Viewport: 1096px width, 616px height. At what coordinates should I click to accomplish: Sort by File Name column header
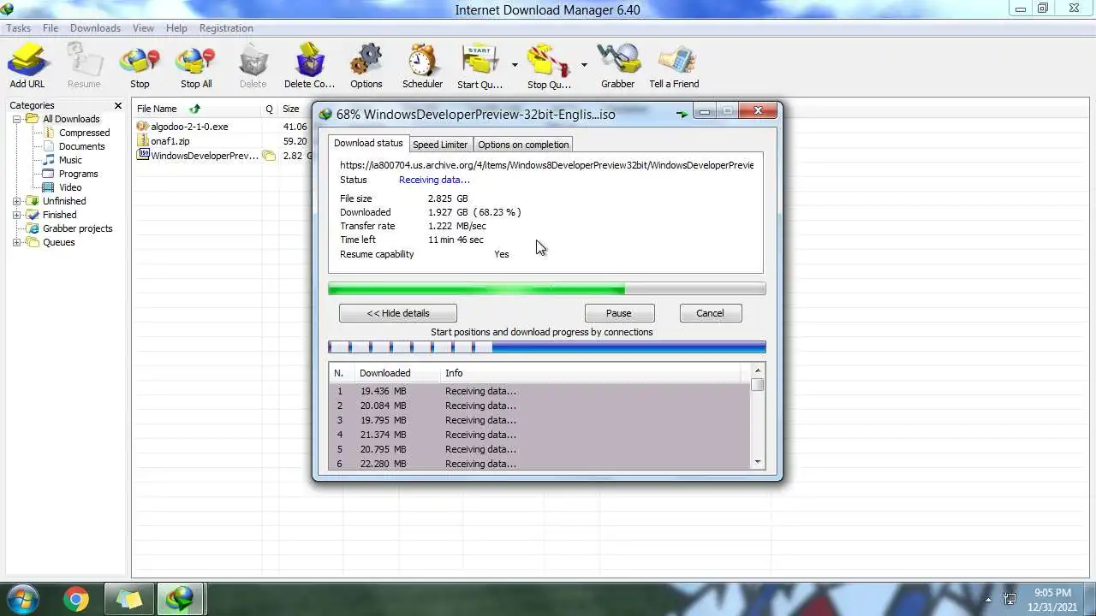point(197,109)
